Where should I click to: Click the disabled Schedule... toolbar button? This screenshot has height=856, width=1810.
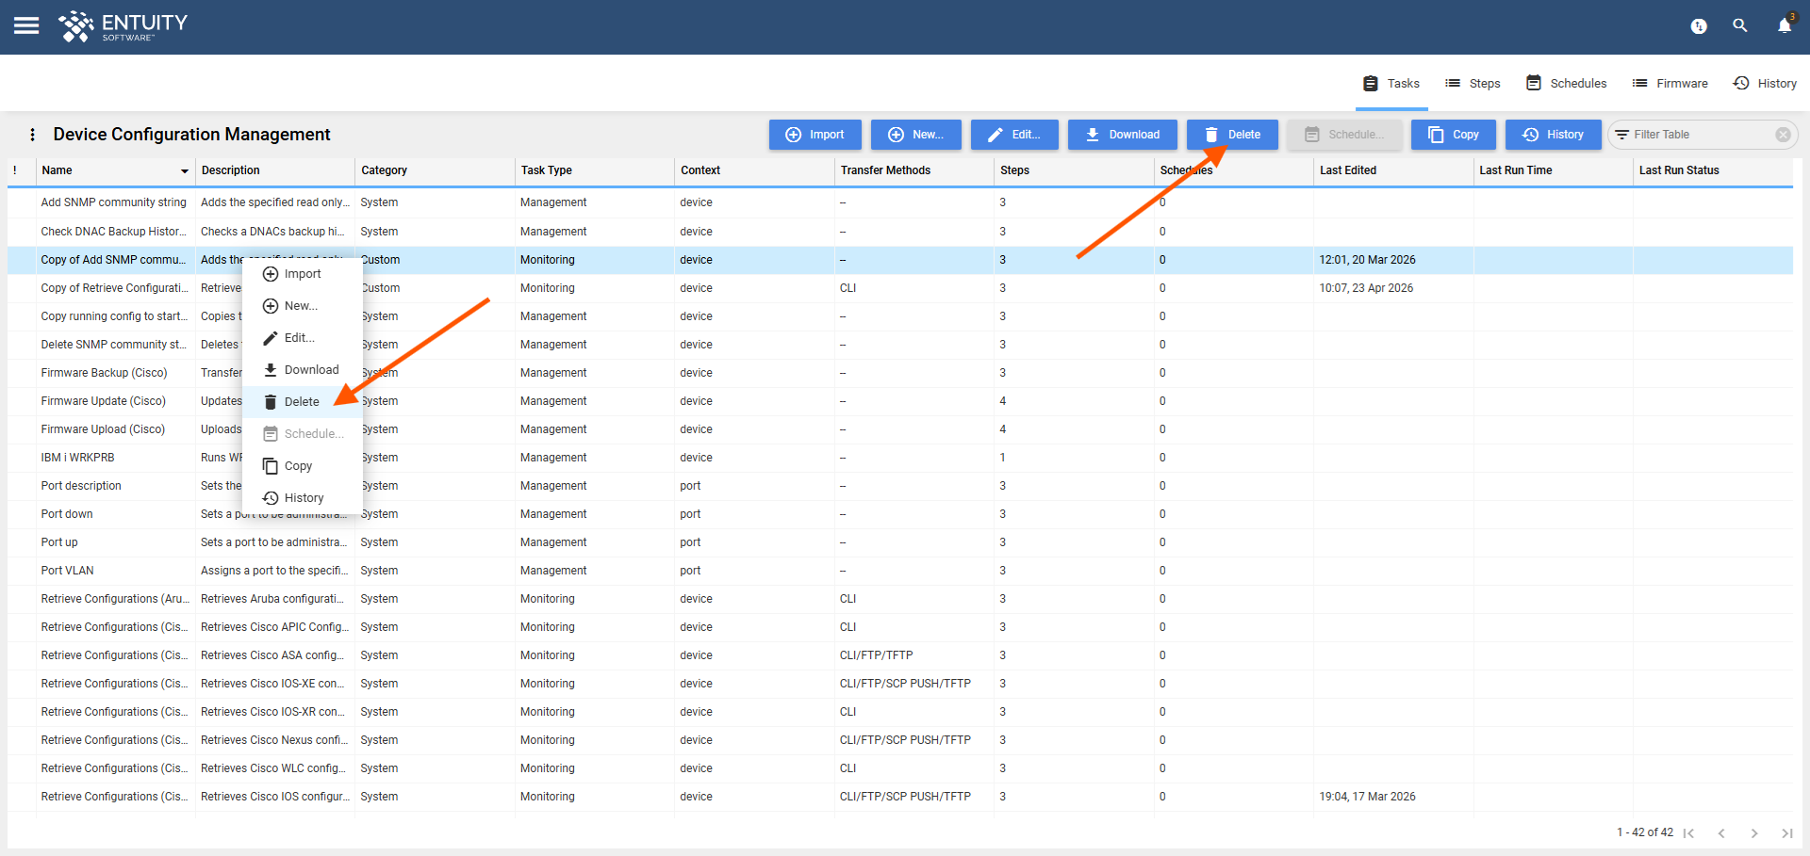1344,135
